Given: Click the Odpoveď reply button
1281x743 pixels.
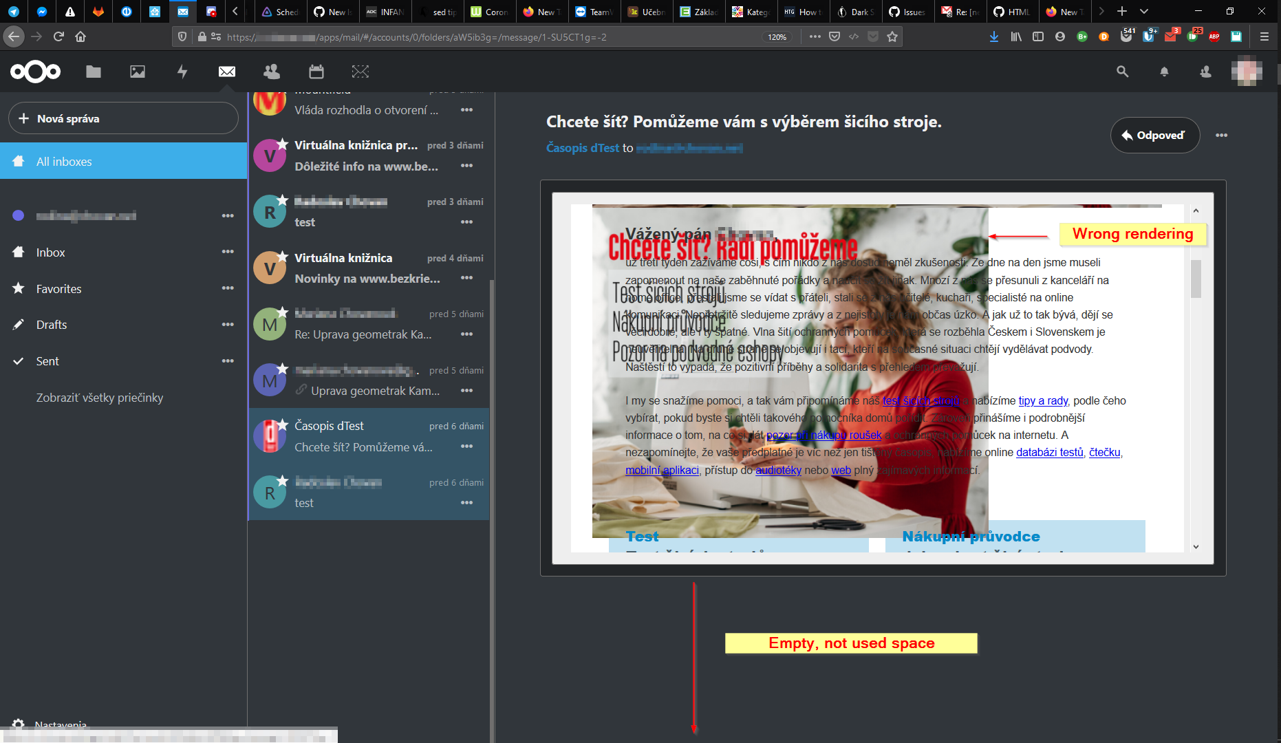Looking at the screenshot, I should pos(1154,136).
